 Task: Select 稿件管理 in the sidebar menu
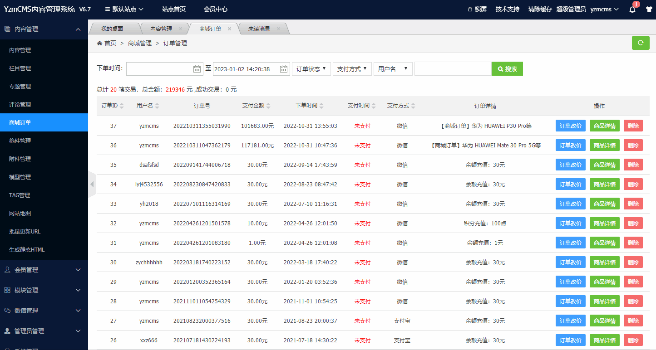point(20,141)
